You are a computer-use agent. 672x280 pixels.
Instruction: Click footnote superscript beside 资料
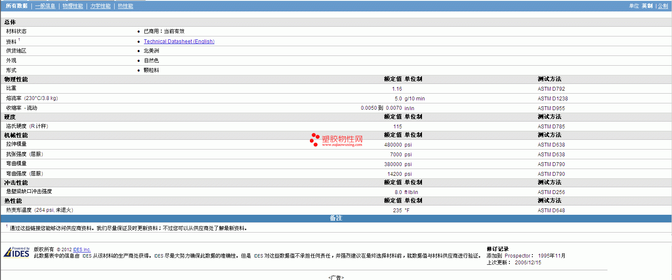pyautogui.click(x=19, y=40)
